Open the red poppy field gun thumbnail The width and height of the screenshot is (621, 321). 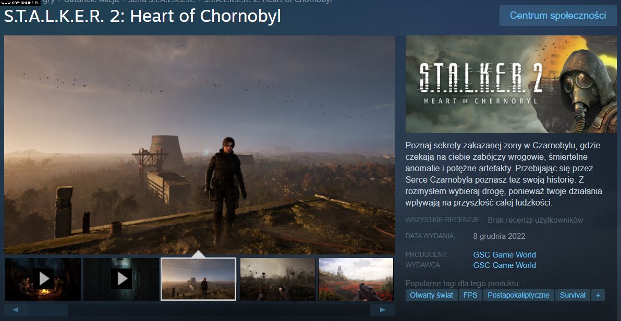356,279
